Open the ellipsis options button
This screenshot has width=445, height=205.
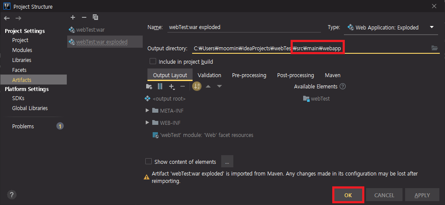click(x=227, y=161)
